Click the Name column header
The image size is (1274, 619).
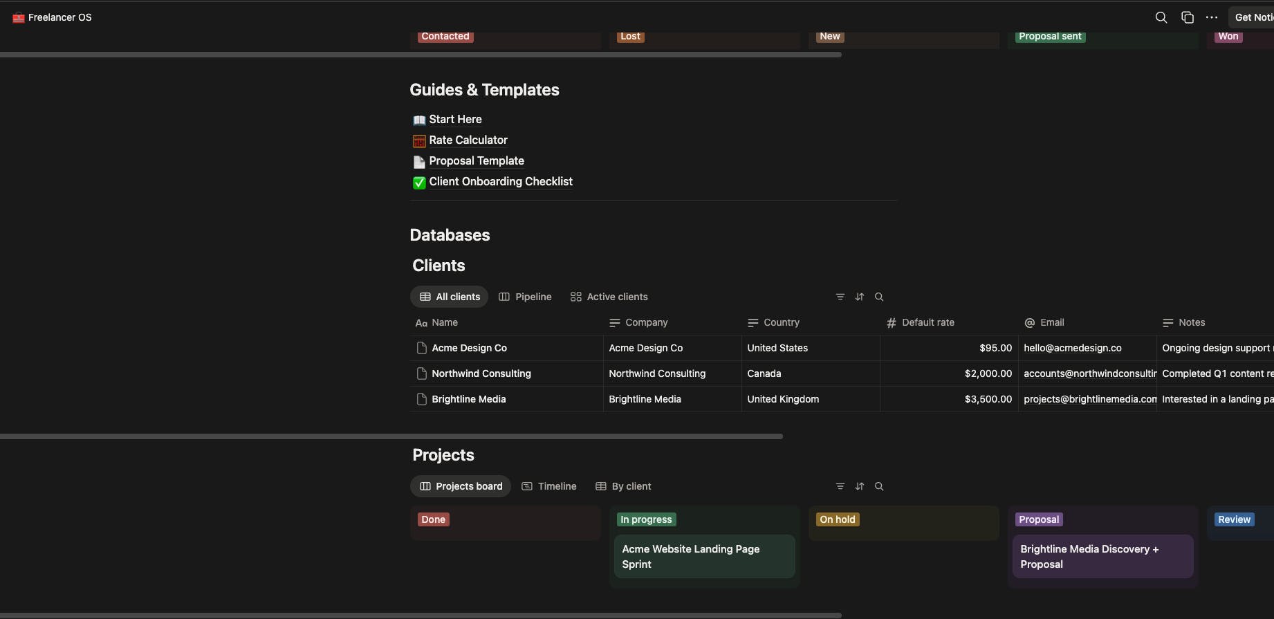pyautogui.click(x=506, y=322)
